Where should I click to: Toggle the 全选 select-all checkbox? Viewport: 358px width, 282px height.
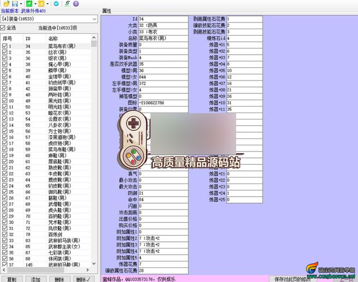[x=3, y=28]
